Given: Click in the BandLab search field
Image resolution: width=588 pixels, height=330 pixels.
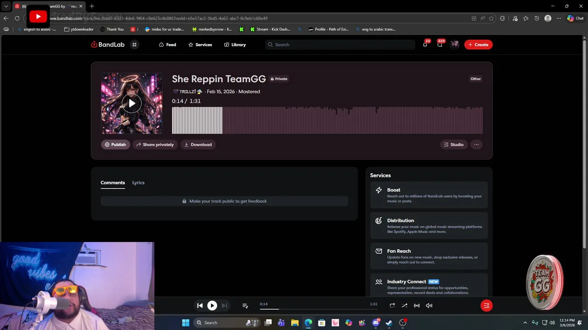Looking at the screenshot, I should click(340, 44).
